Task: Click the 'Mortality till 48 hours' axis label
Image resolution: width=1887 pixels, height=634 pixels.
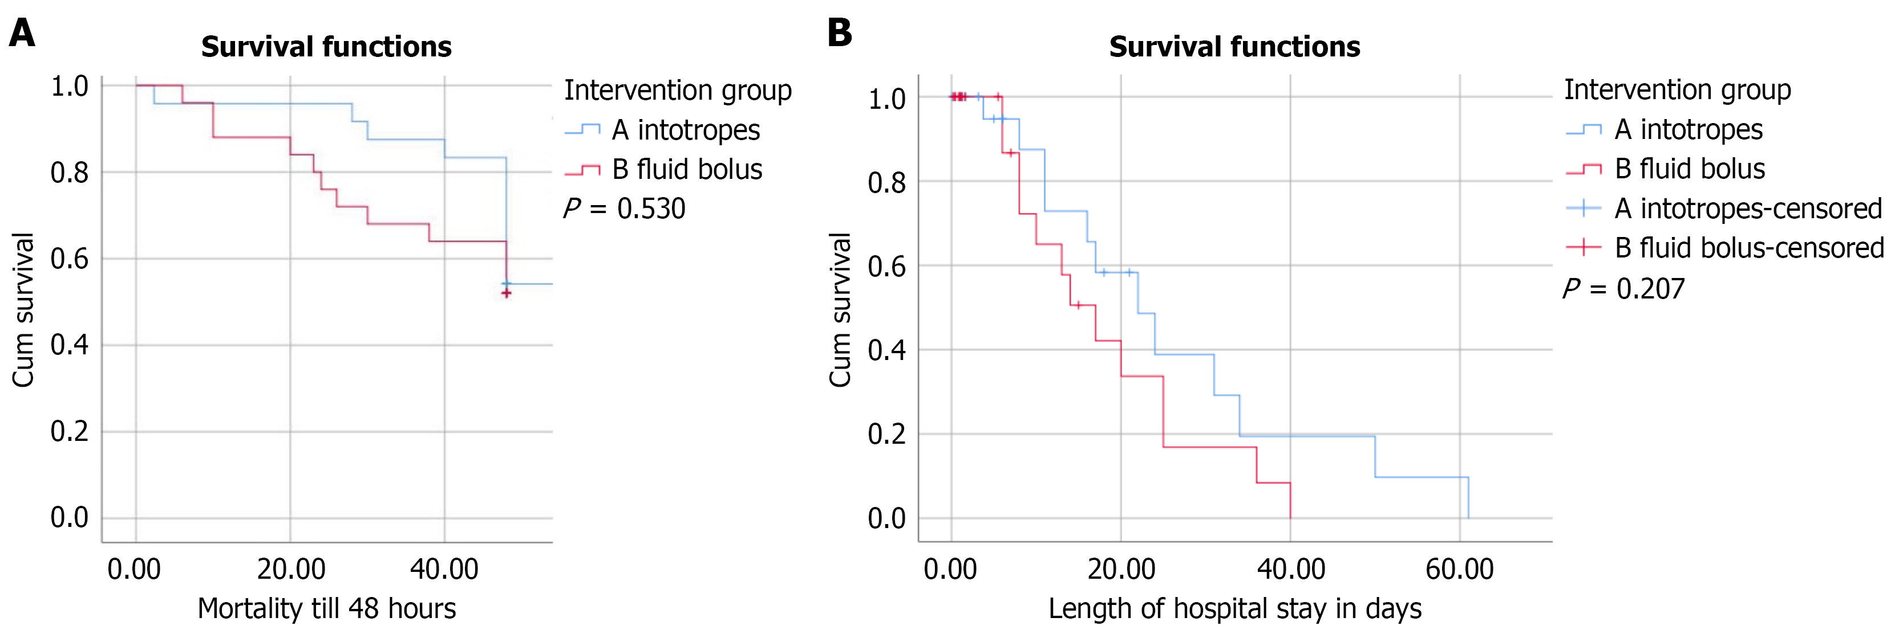Action: (x=327, y=608)
